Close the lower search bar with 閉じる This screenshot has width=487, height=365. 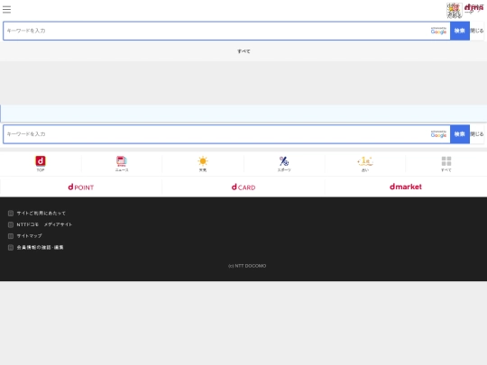pos(477,134)
